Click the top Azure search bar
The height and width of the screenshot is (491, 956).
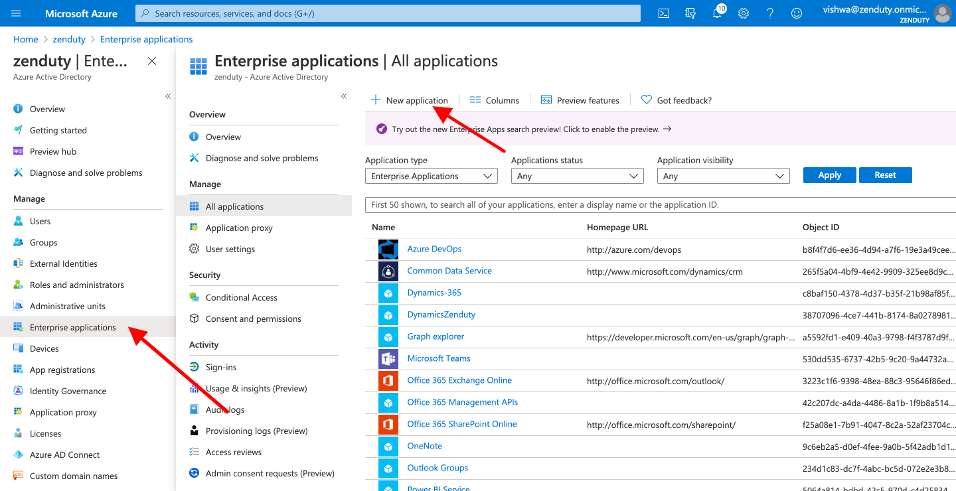pyautogui.click(x=388, y=13)
